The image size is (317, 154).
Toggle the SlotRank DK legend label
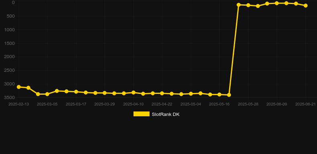point(166,114)
